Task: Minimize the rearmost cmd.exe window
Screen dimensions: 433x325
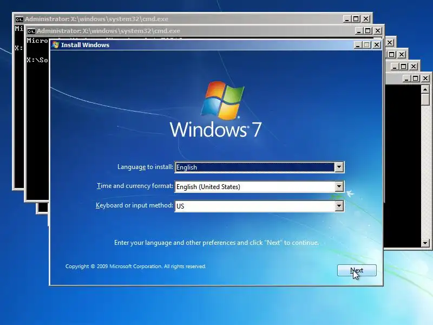Action: click(x=347, y=19)
